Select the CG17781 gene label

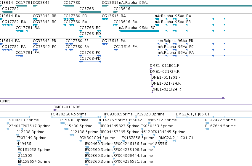coord(24,3)
